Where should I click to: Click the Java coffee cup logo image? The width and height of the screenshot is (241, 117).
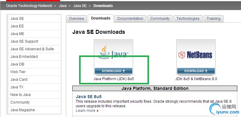coord(113,52)
